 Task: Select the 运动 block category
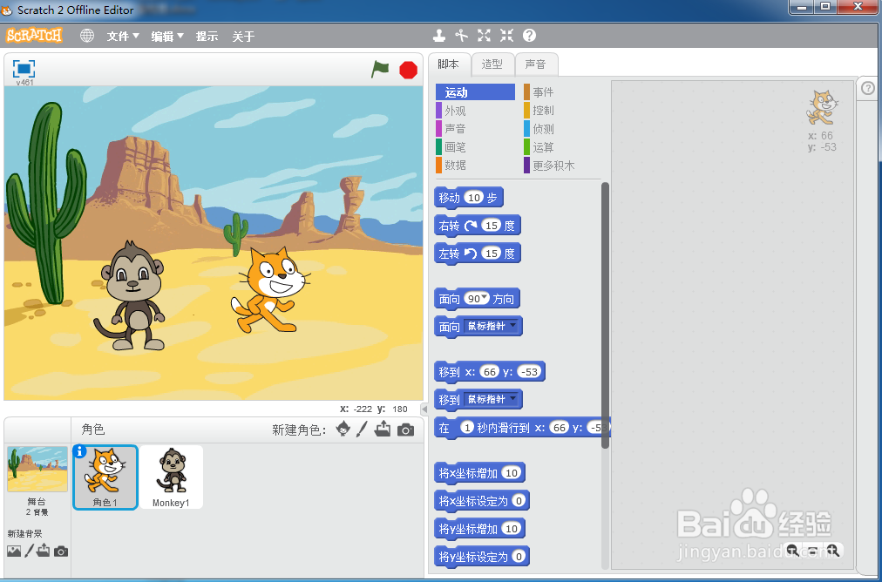click(x=475, y=92)
